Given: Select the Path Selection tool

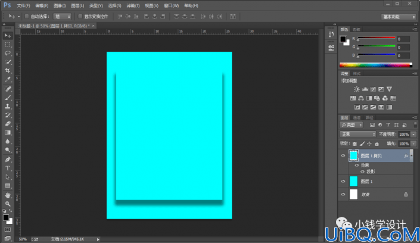Looking at the screenshot, I should 8,177.
